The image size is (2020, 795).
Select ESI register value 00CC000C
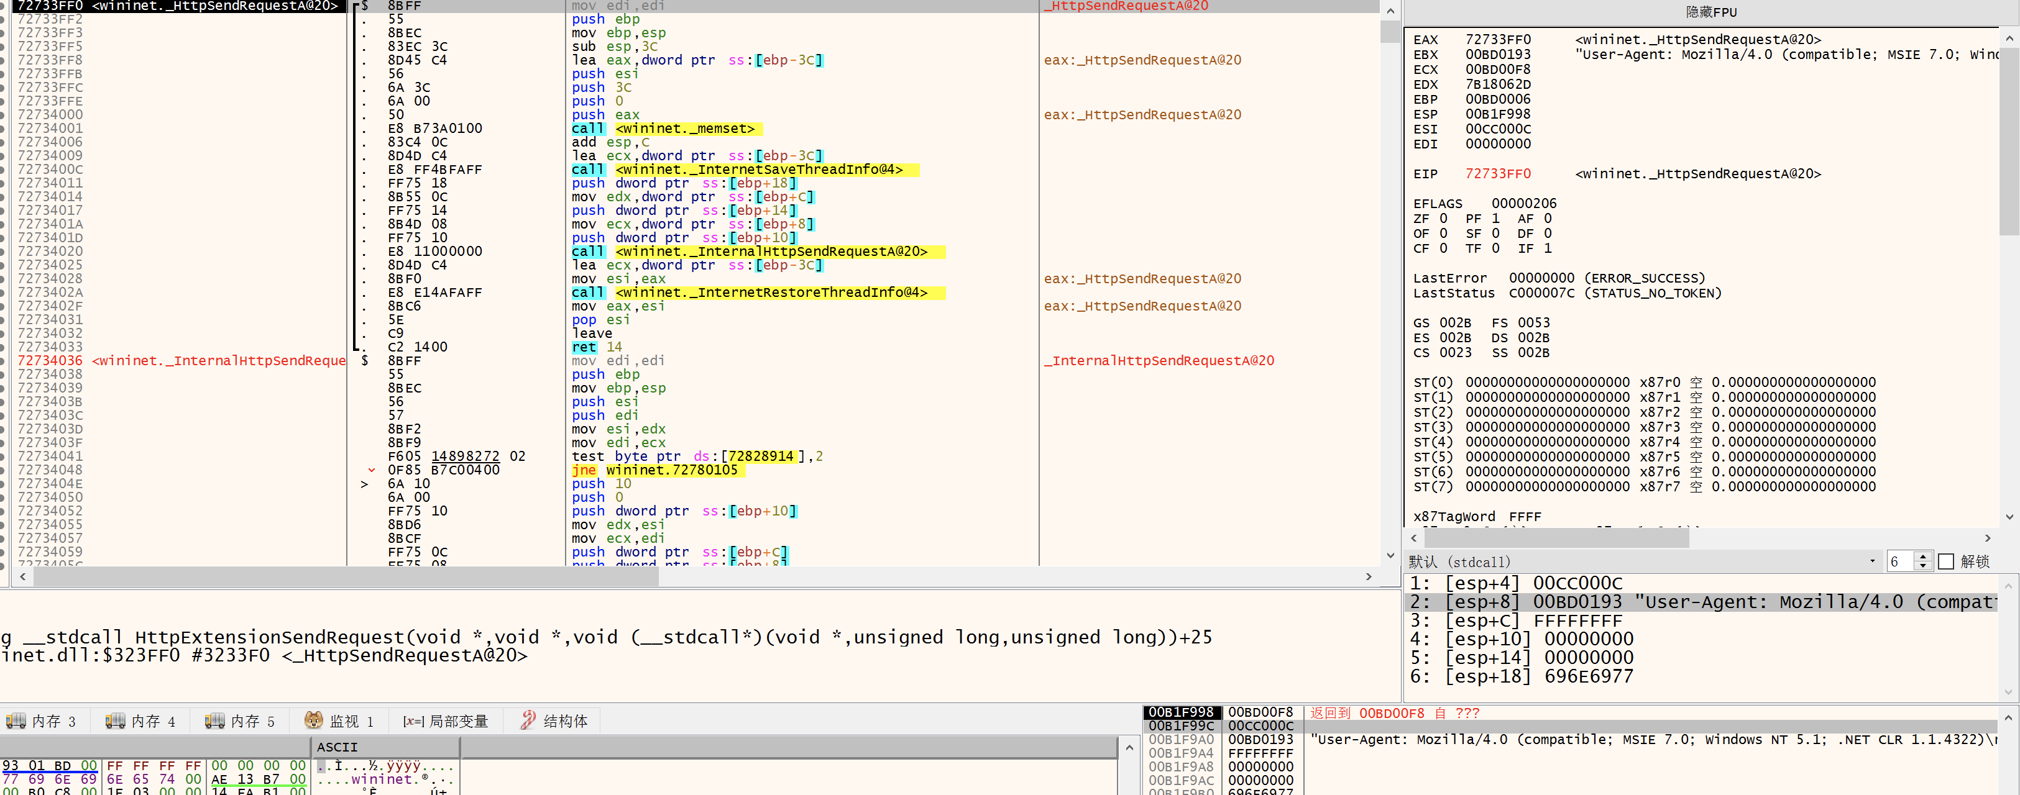[1498, 129]
